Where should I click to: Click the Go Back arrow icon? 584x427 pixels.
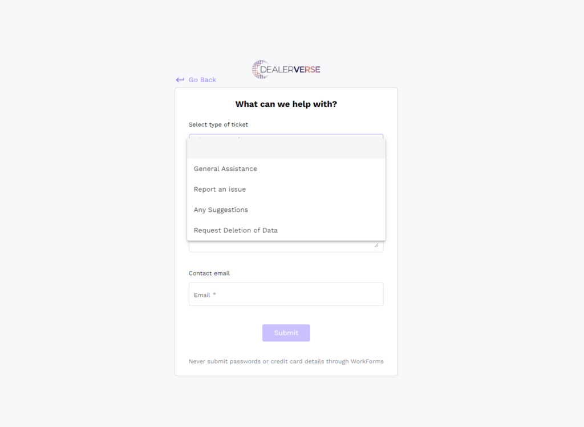pos(180,80)
